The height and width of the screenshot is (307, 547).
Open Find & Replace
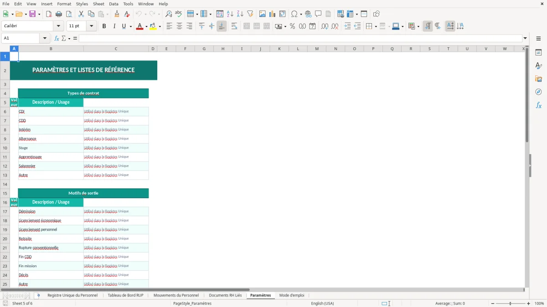tap(169, 14)
